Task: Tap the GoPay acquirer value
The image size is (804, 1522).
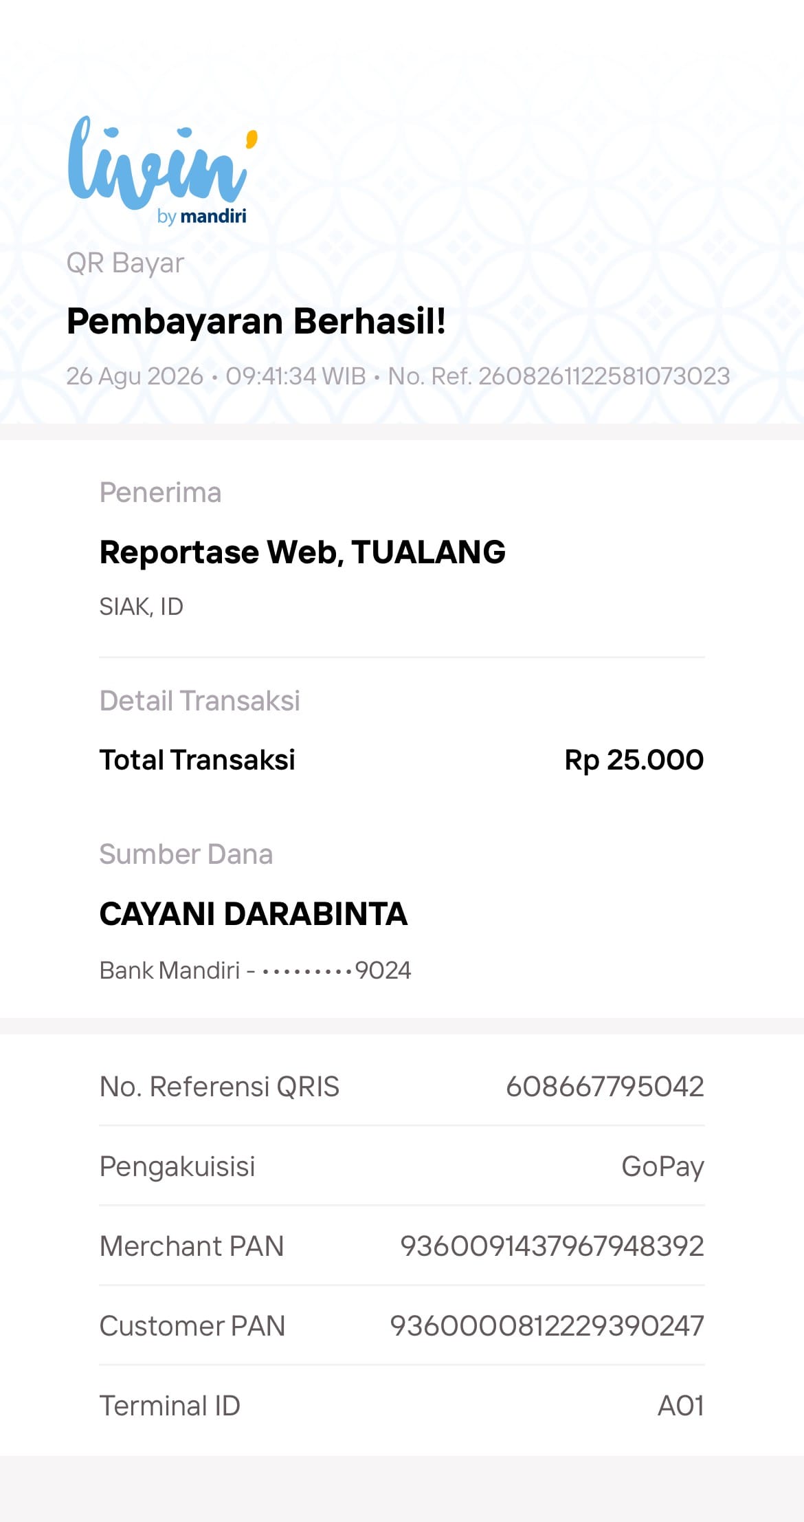Action: [x=662, y=1167]
